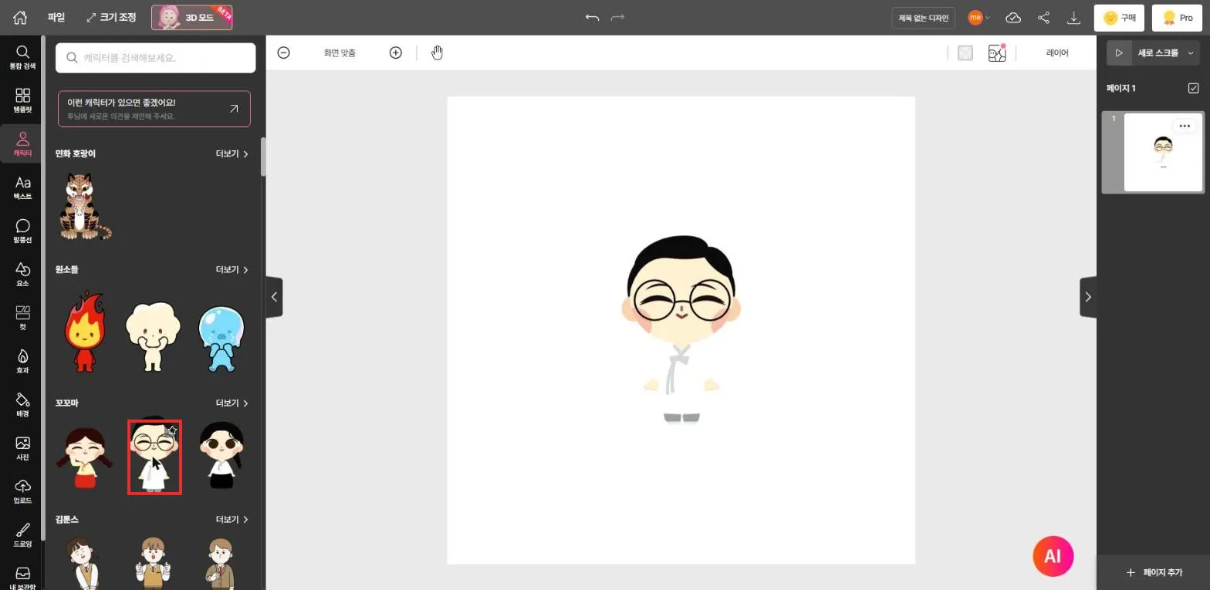Open the 이런 캐릭터가 있으면 좋겠어요 suggestion banner

154,109
